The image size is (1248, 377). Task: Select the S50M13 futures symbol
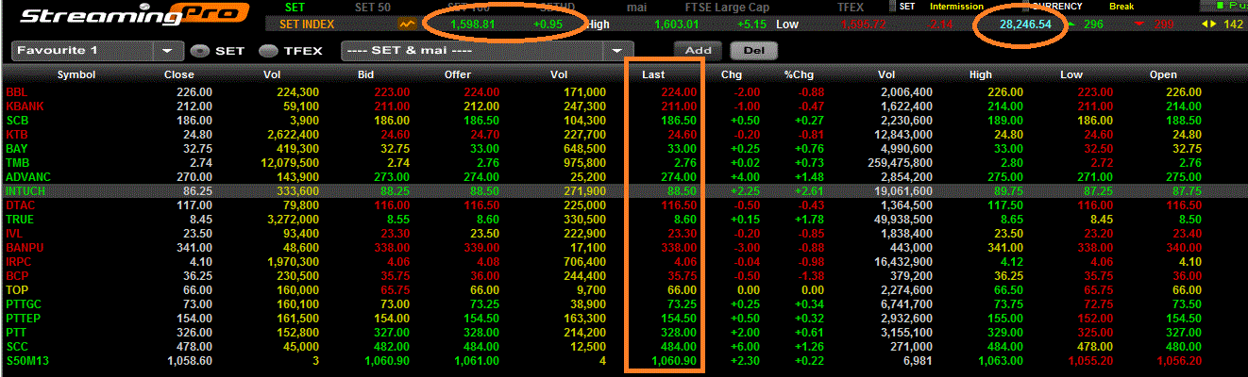coord(25,361)
